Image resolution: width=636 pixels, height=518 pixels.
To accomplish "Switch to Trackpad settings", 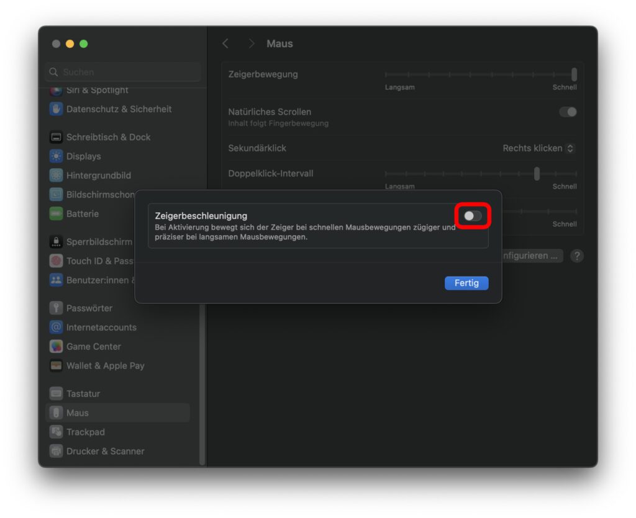I will [x=84, y=432].
